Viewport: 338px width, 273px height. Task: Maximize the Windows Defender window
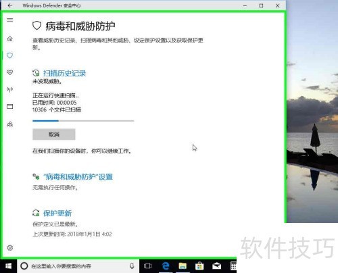(x=261, y=5)
